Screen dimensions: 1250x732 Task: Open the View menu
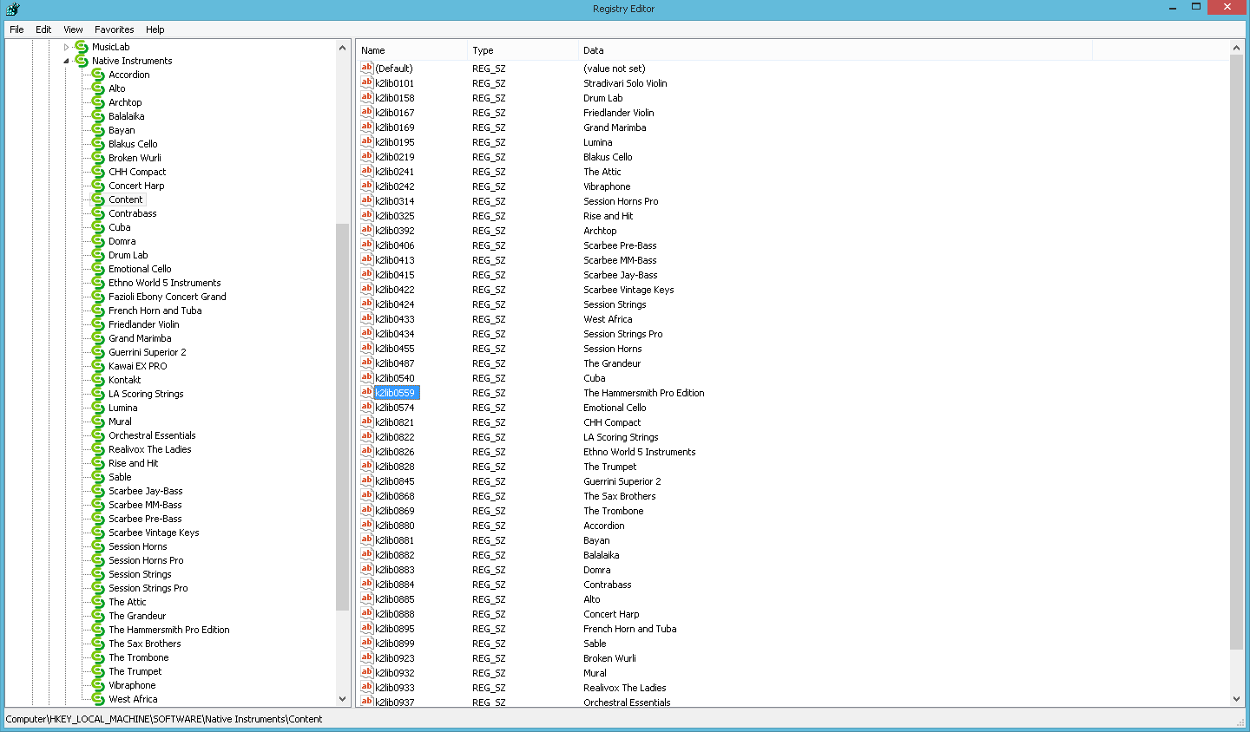[73, 29]
